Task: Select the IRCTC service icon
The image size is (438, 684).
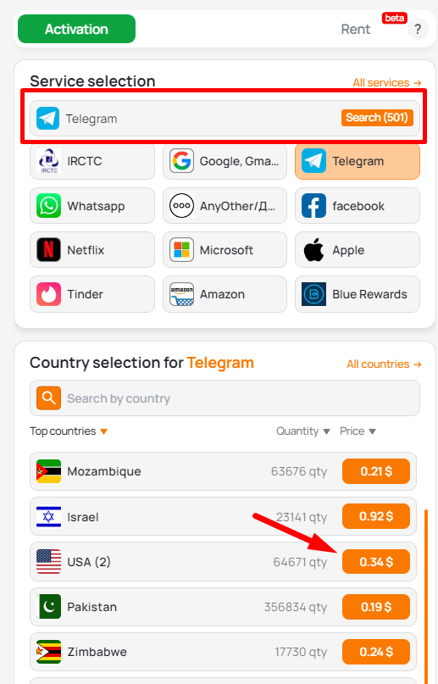Action: coord(49,161)
